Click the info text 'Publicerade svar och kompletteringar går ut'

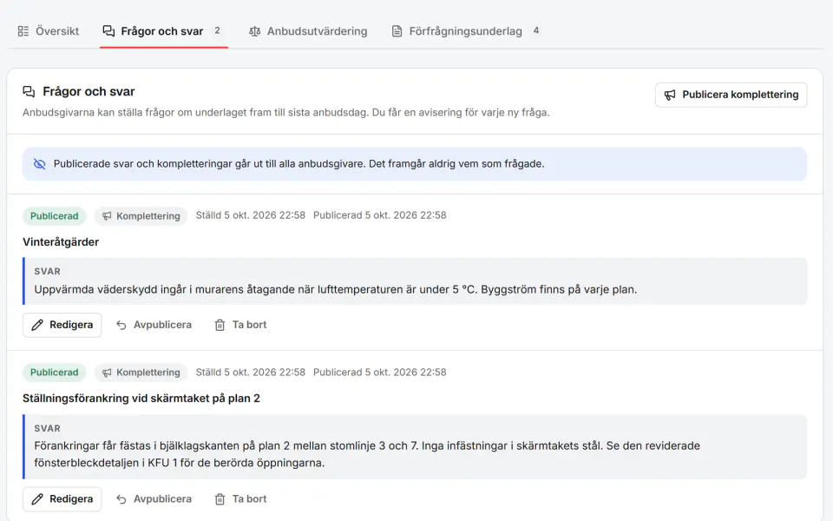pyautogui.click(x=299, y=164)
